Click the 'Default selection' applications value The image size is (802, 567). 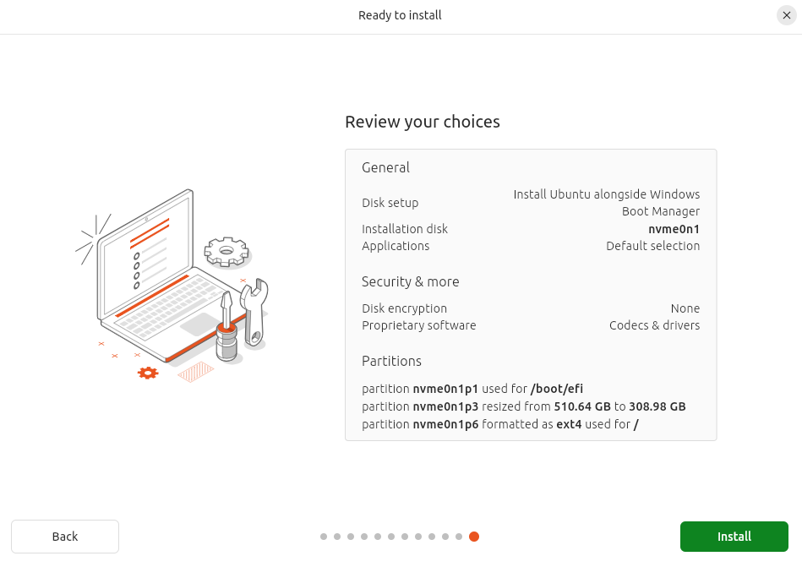pos(652,246)
